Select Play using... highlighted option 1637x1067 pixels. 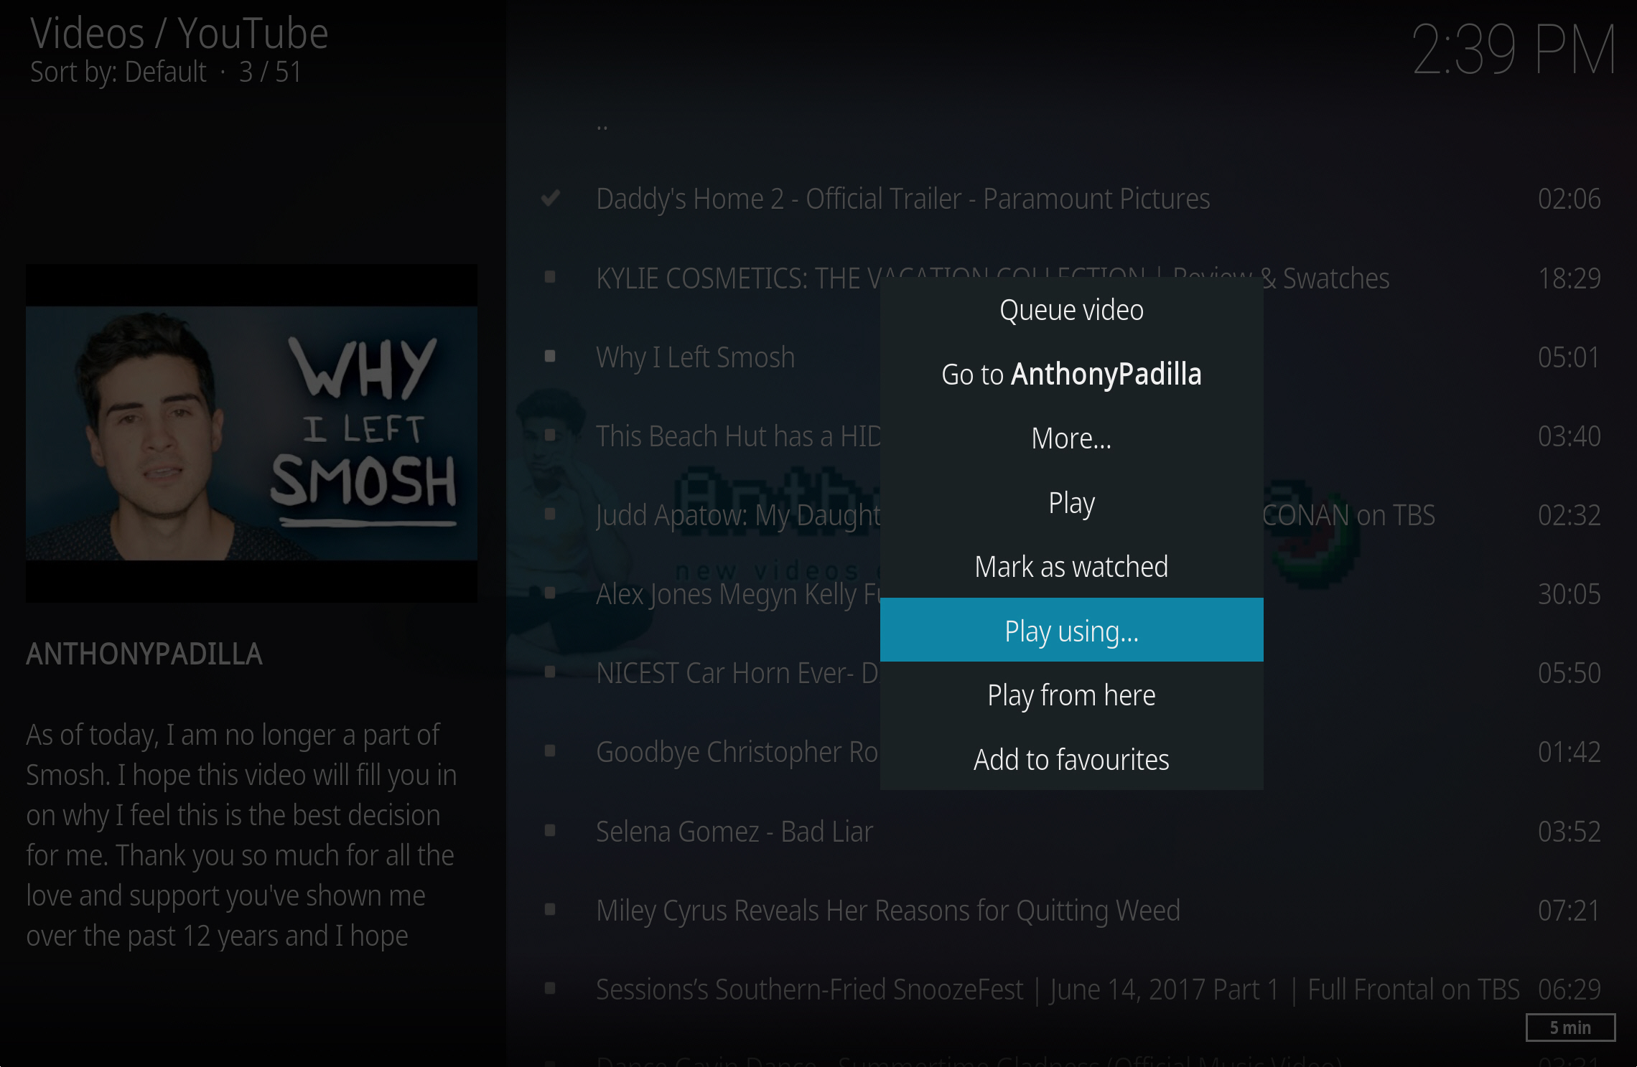(1071, 629)
